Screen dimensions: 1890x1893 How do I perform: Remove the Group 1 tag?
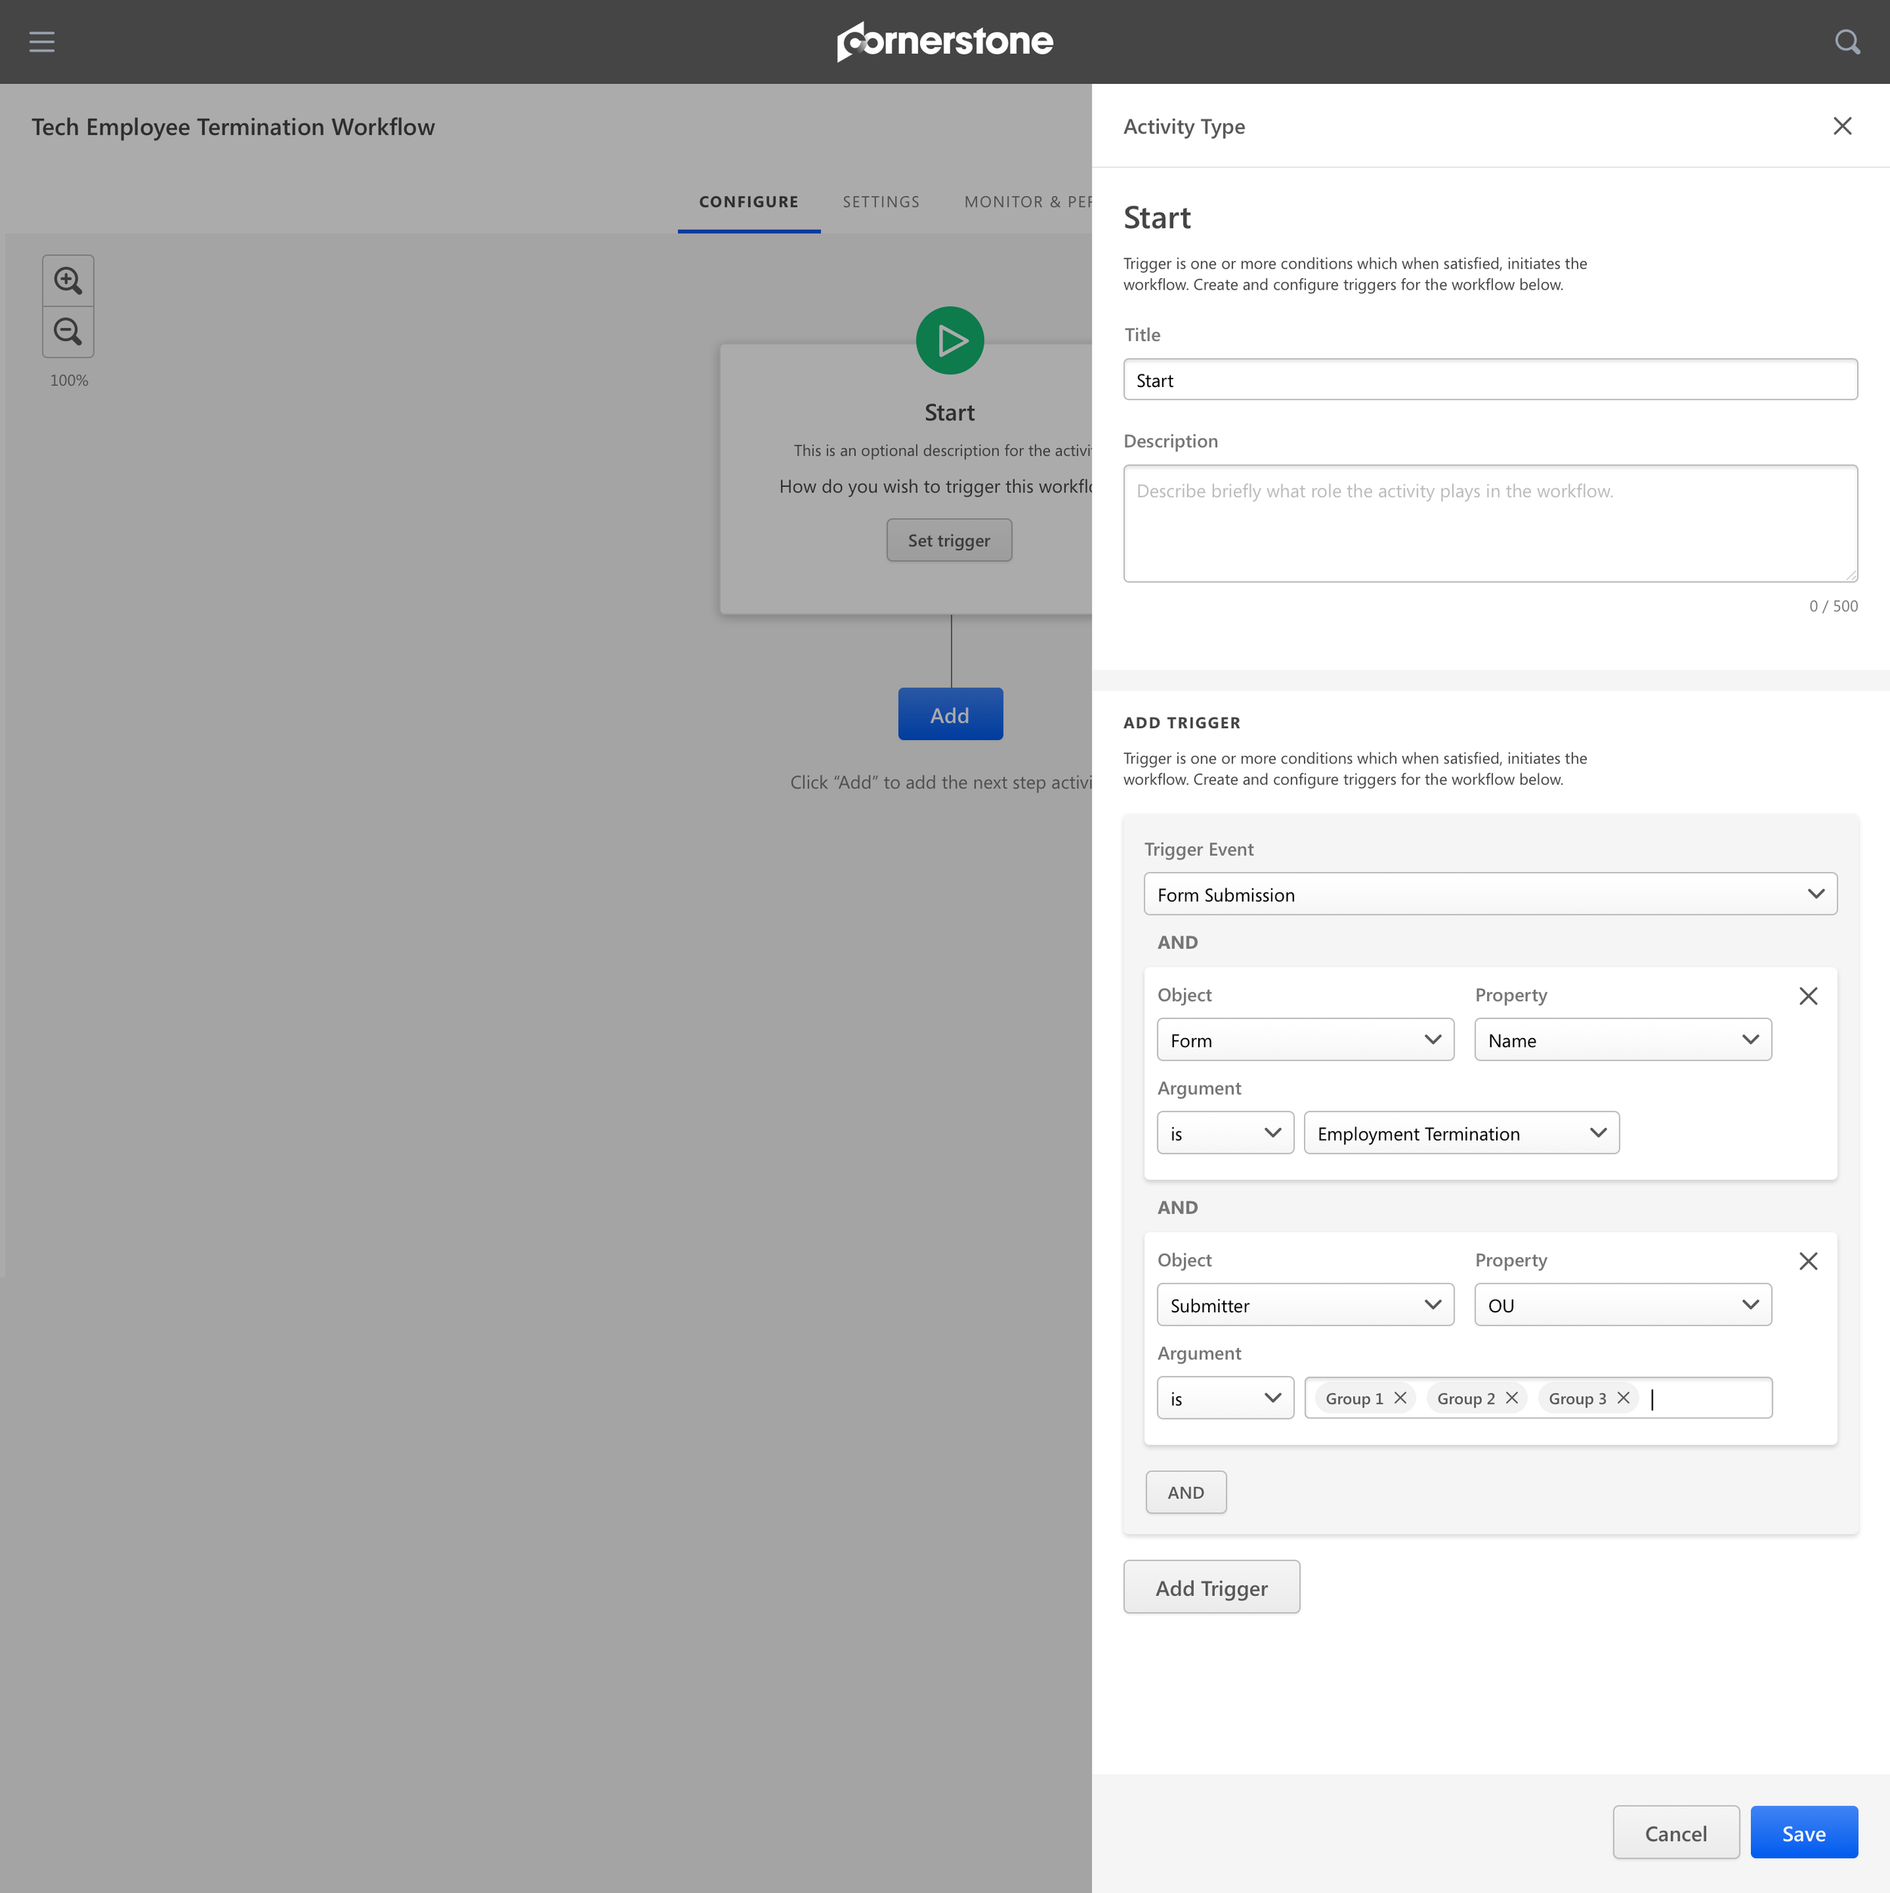point(1400,1398)
